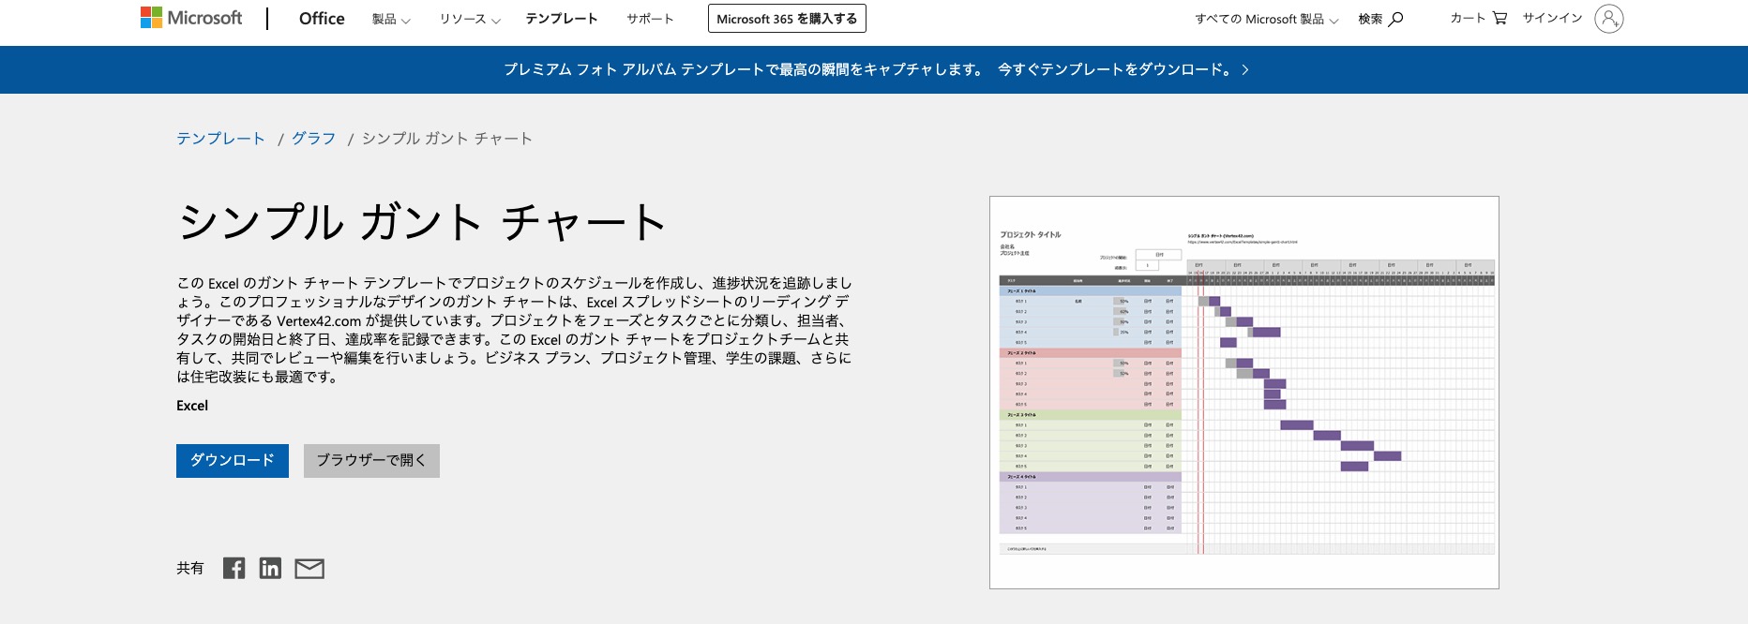Follow the テンプレート breadcrumb link
Screen dimensions: 1748x624
pyautogui.click(x=220, y=139)
